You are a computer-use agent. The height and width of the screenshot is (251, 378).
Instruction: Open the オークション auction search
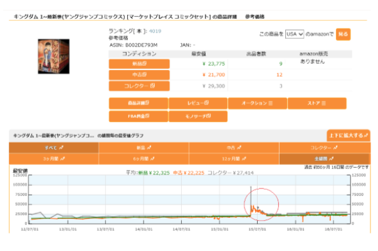[257, 103]
